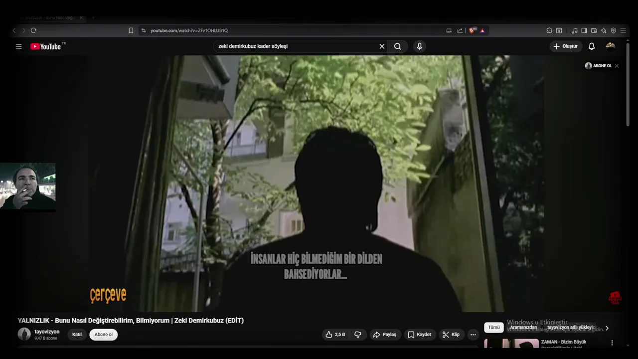Click ABONE OL overlay on the video
This screenshot has width=638, height=359.
point(599,66)
